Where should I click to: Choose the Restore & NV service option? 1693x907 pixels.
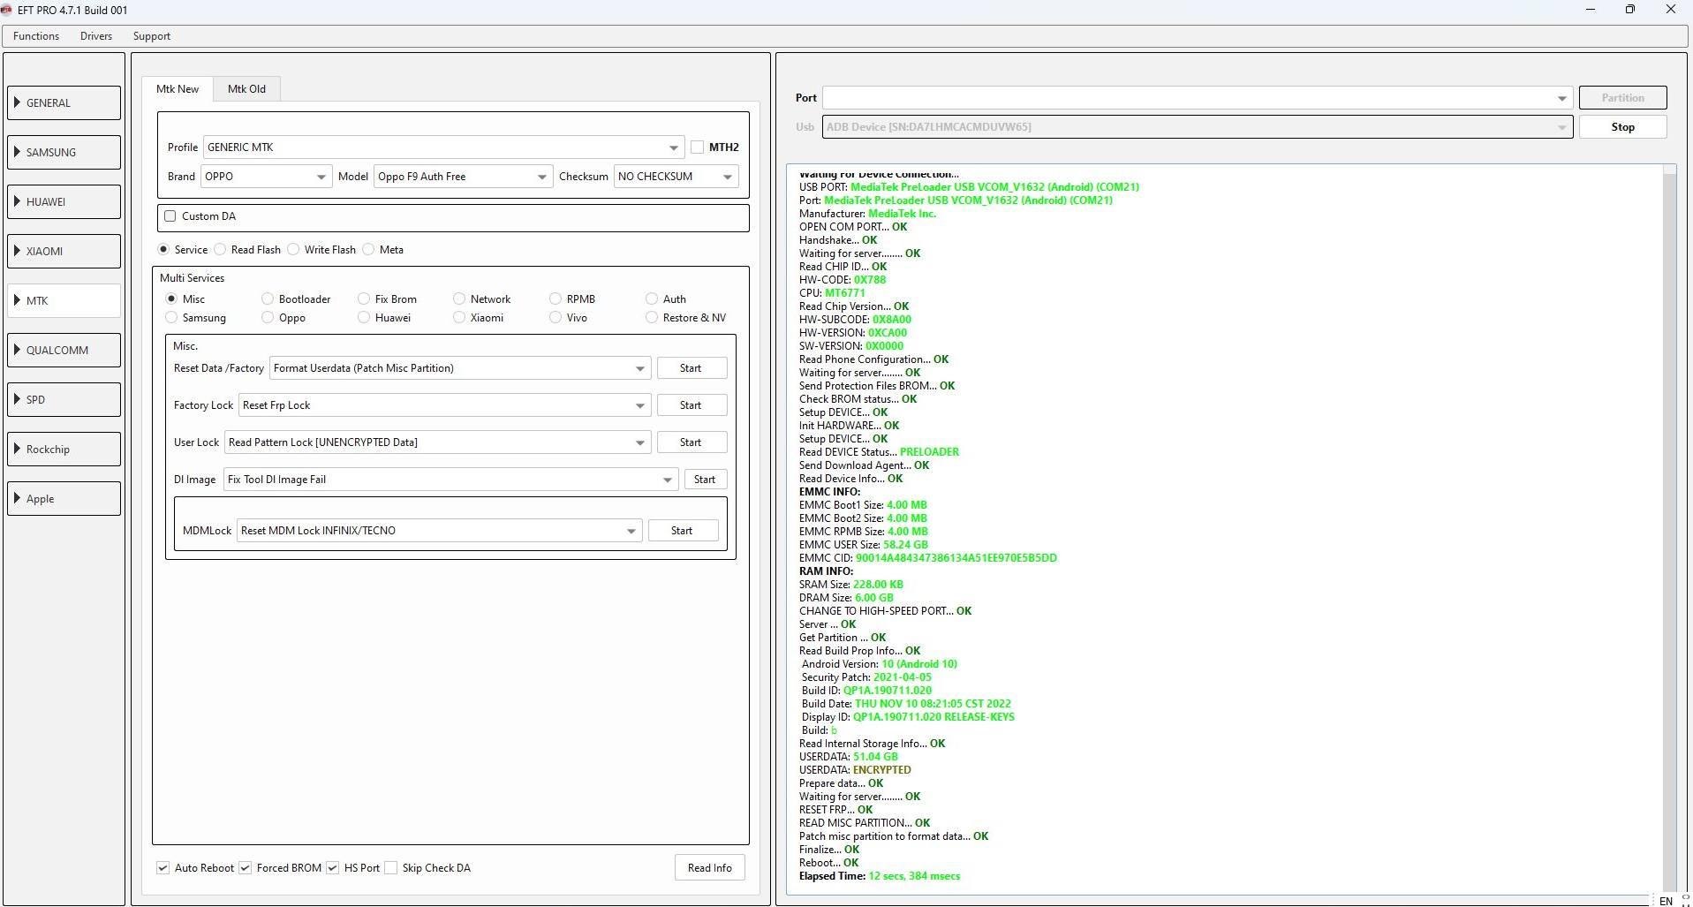652,318
